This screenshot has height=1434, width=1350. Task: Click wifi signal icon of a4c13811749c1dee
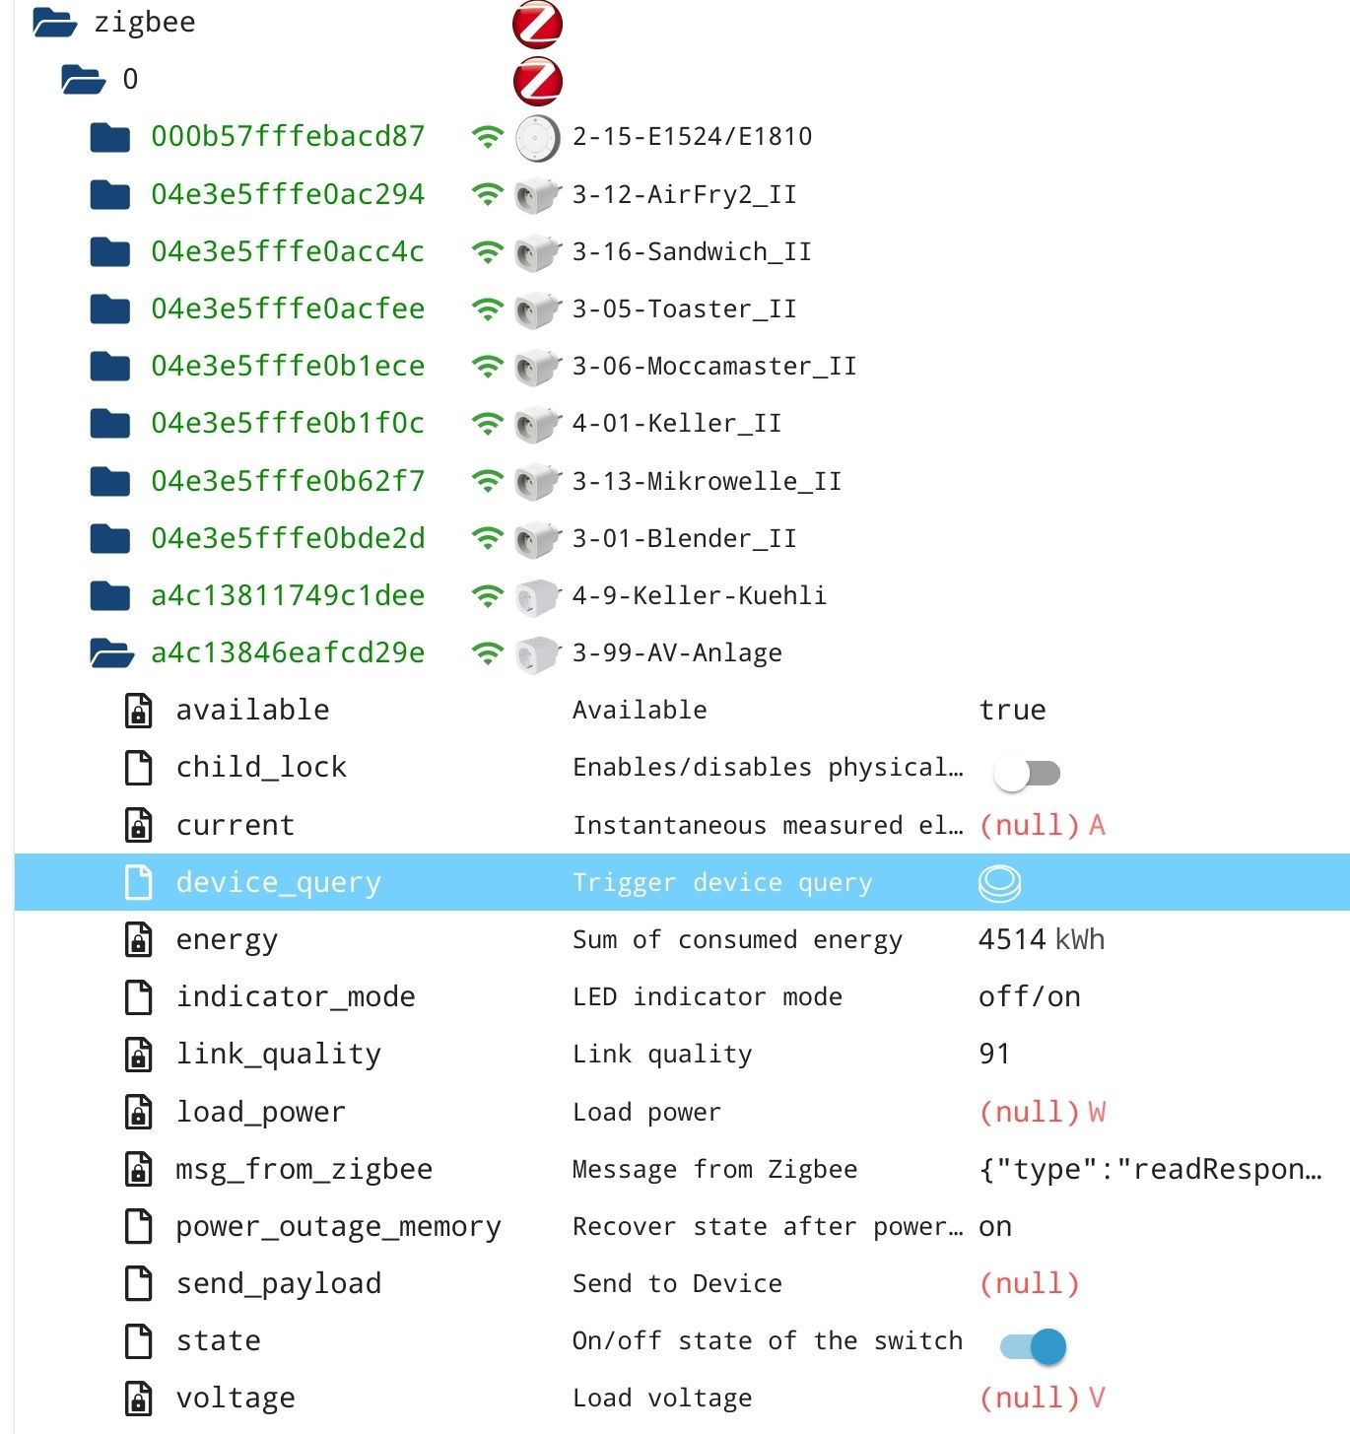[488, 595]
